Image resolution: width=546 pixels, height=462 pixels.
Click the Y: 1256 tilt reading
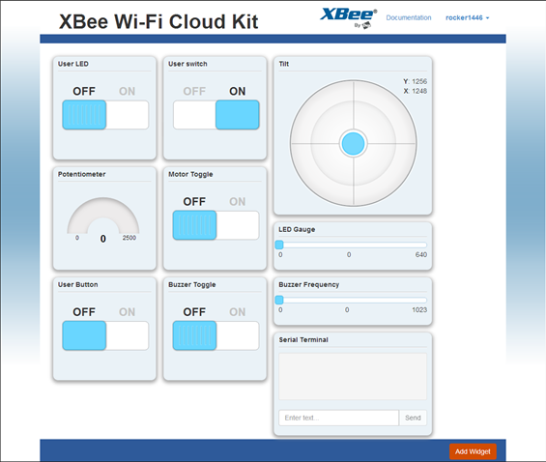coord(416,81)
